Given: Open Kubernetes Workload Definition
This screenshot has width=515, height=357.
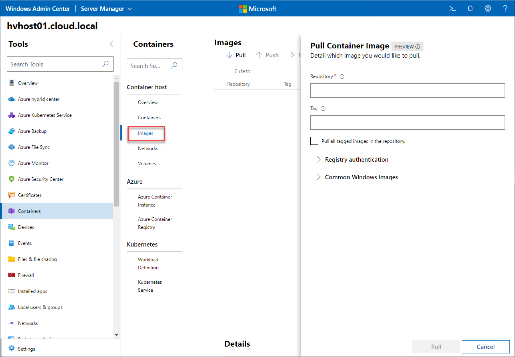Looking at the screenshot, I should [x=148, y=264].
